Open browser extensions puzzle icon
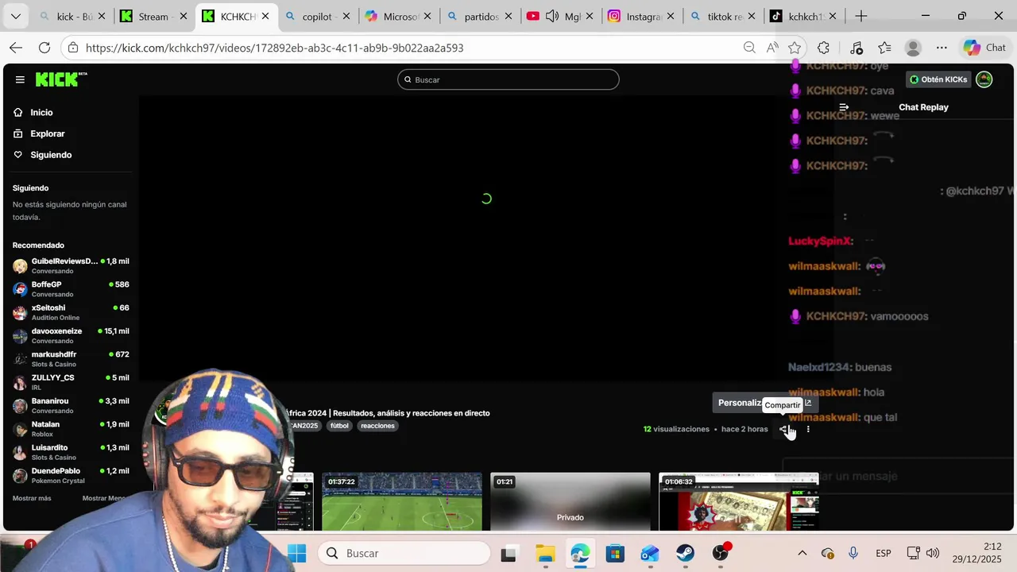The width and height of the screenshot is (1017, 572). point(823,48)
